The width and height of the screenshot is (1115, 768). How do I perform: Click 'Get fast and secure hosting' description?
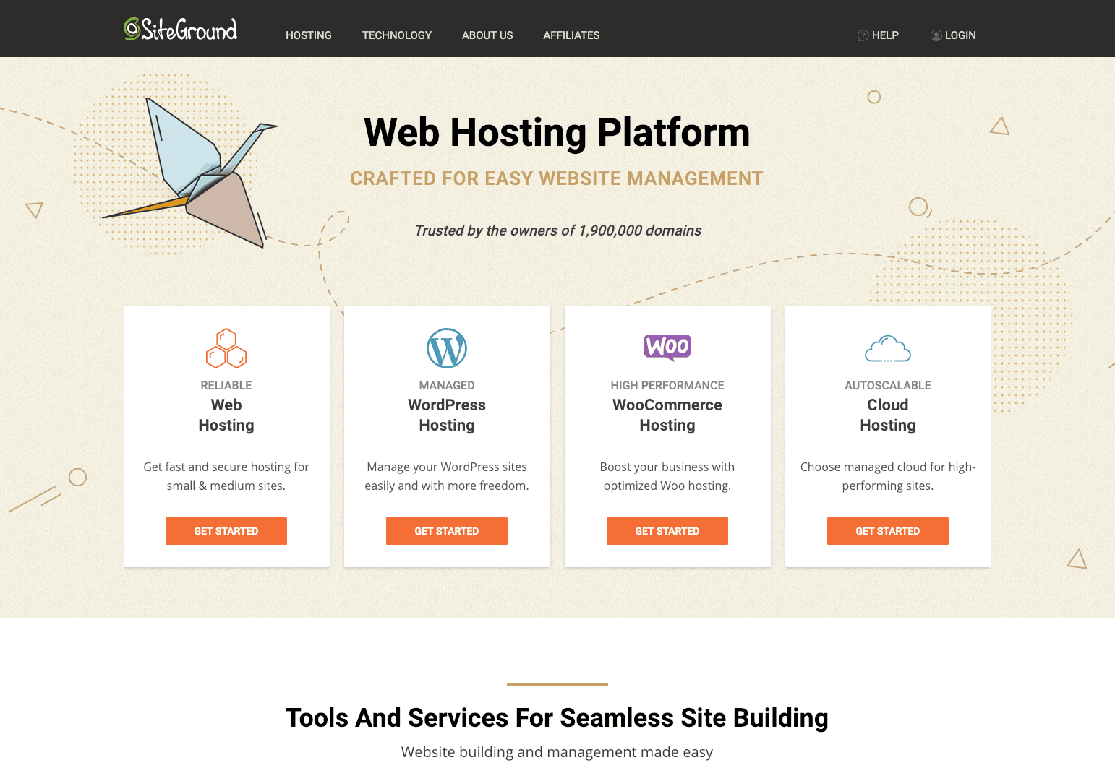point(226,476)
